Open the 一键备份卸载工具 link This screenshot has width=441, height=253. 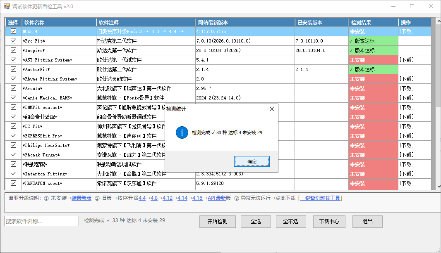pyautogui.click(x=320, y=198)
